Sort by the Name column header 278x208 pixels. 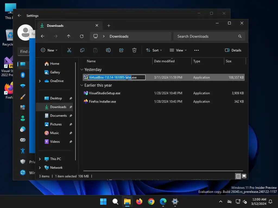click(x=91, y=61)
